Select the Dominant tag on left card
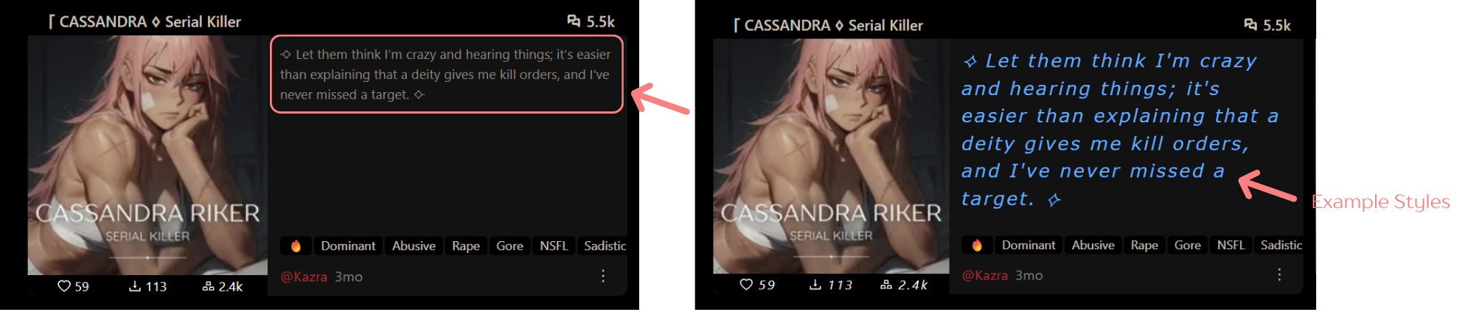The image size is (1462, 312). pos(348,246)
